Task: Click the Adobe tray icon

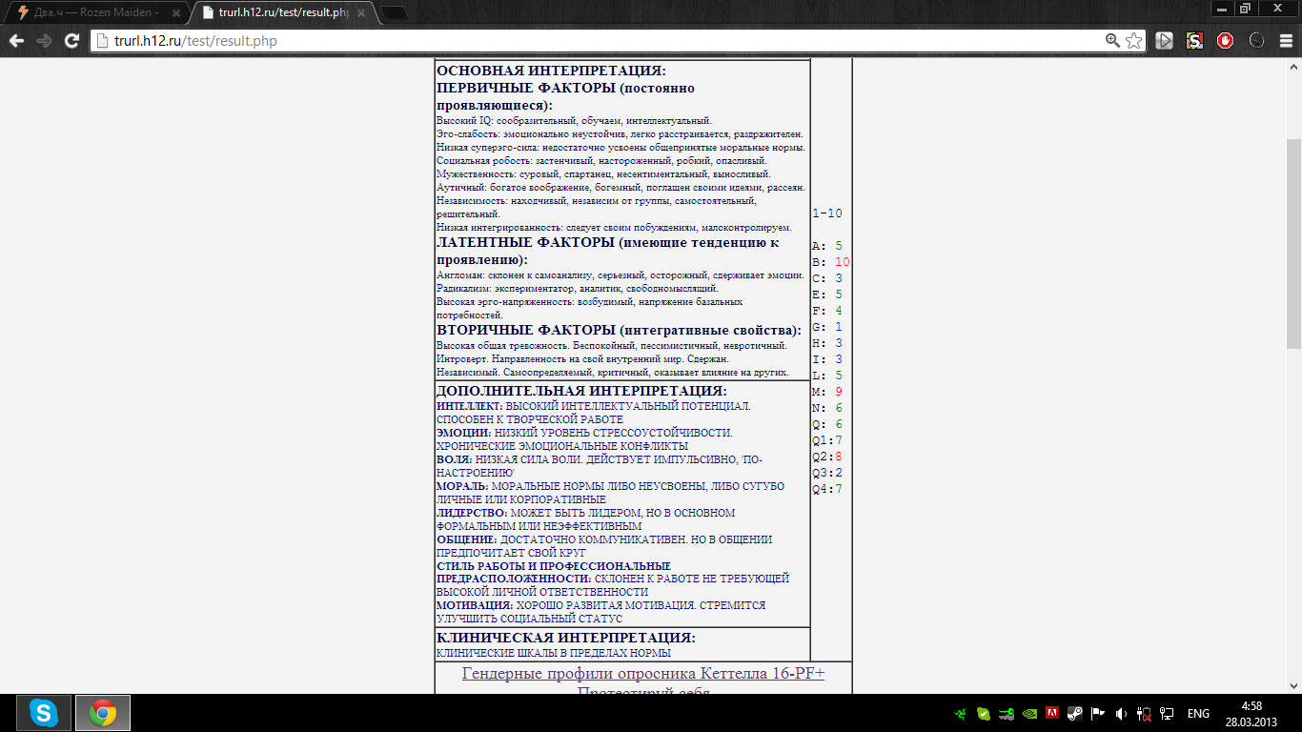Action: pyautogui.click(x=1052, y=713)
